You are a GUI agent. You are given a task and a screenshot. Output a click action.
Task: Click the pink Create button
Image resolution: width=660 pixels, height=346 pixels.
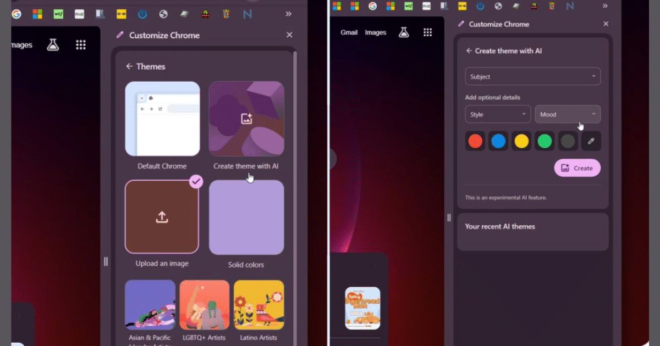coord(577,168)
